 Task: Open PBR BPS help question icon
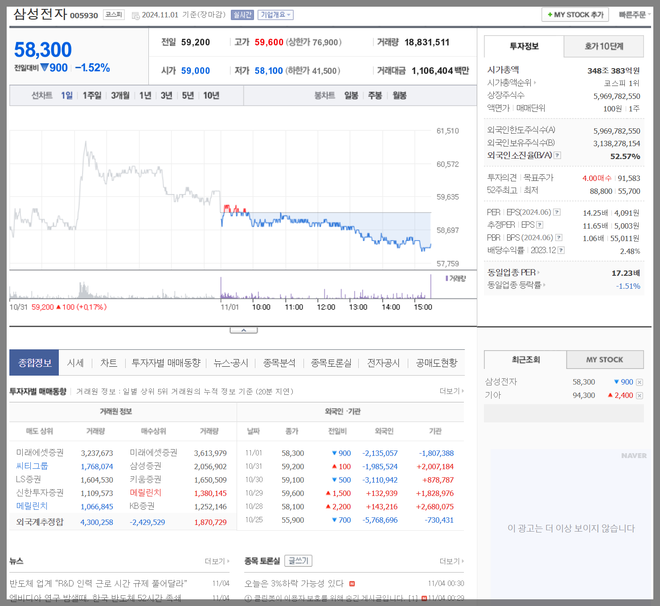(x=559, y=238)
